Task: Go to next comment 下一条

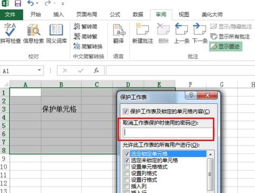Action: (x=200, y=33)
